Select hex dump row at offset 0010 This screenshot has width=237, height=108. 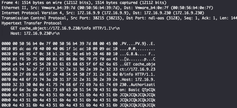78,49
